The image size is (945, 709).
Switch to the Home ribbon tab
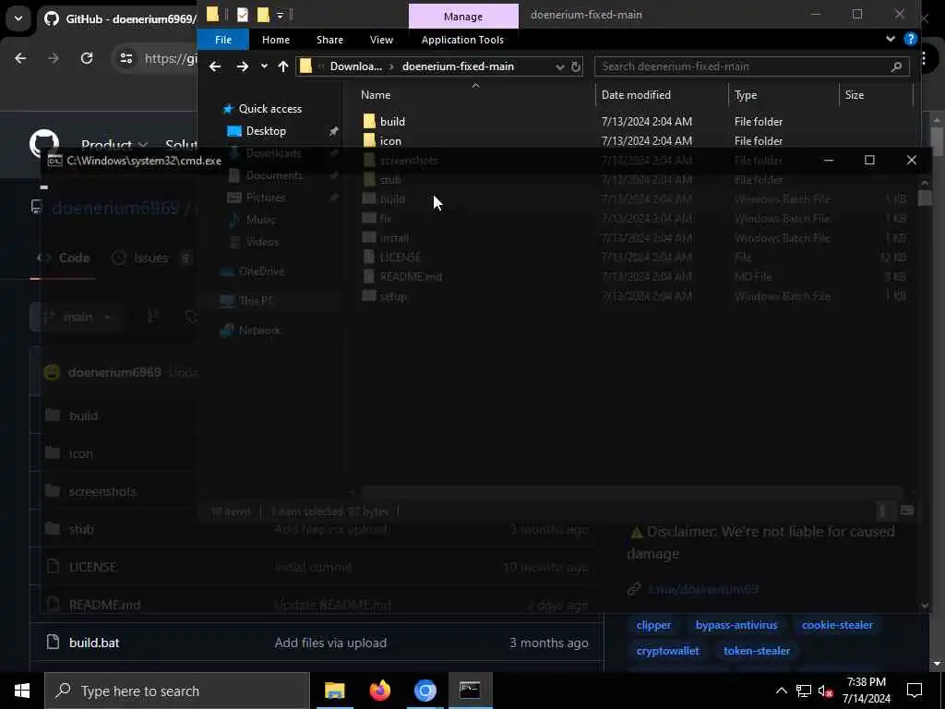(x=275, y=40)
